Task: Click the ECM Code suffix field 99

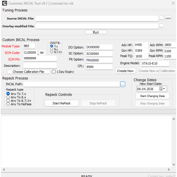Action: (42, 53)
